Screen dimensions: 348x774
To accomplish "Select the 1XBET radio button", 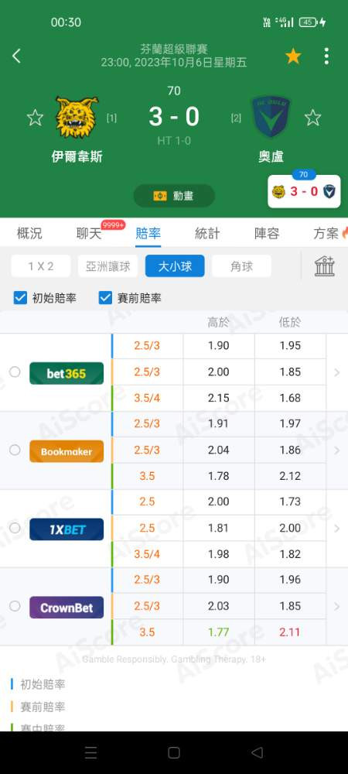I will pos(15,528).
